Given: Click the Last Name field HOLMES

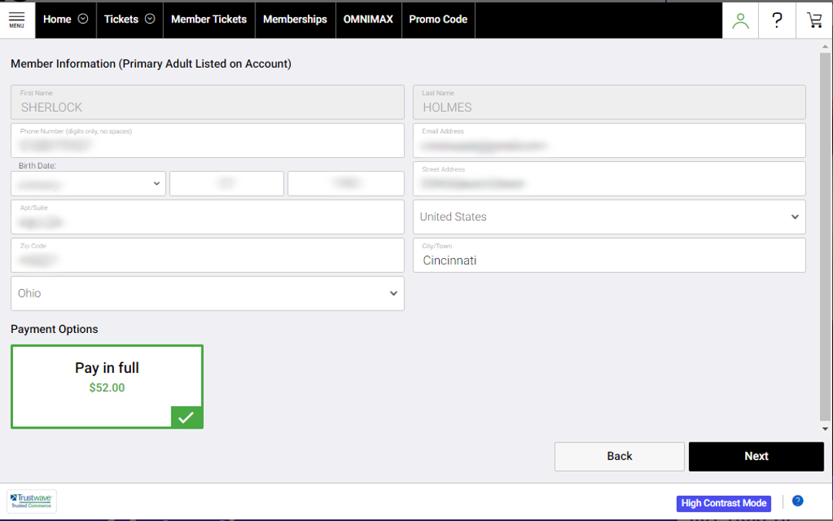Looking at the screenshot, I should point(609,102).
